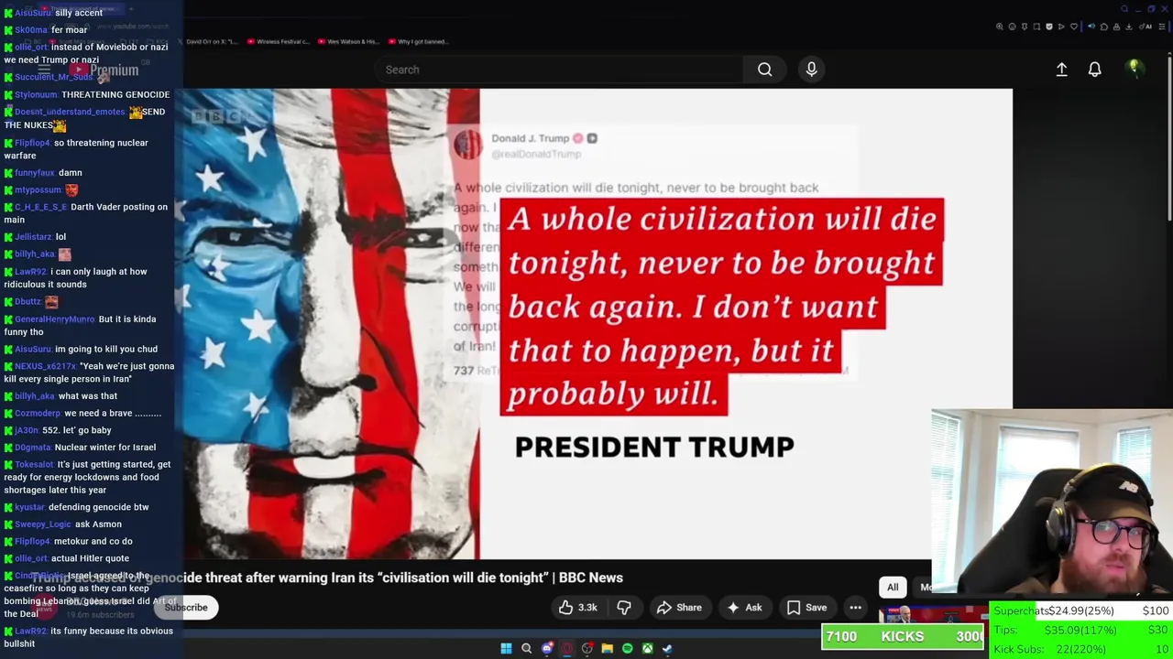Screen dimensions: 1173x659
Task: Open Windows taskbar search
Action: (x=526, y=648)
